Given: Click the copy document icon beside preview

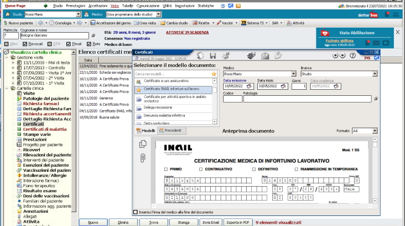Looking at the screenshot, I should tap(143, 144).
